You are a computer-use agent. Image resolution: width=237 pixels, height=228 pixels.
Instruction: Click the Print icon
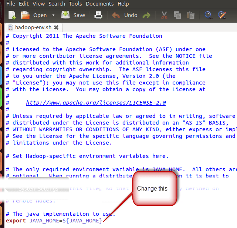98,15
